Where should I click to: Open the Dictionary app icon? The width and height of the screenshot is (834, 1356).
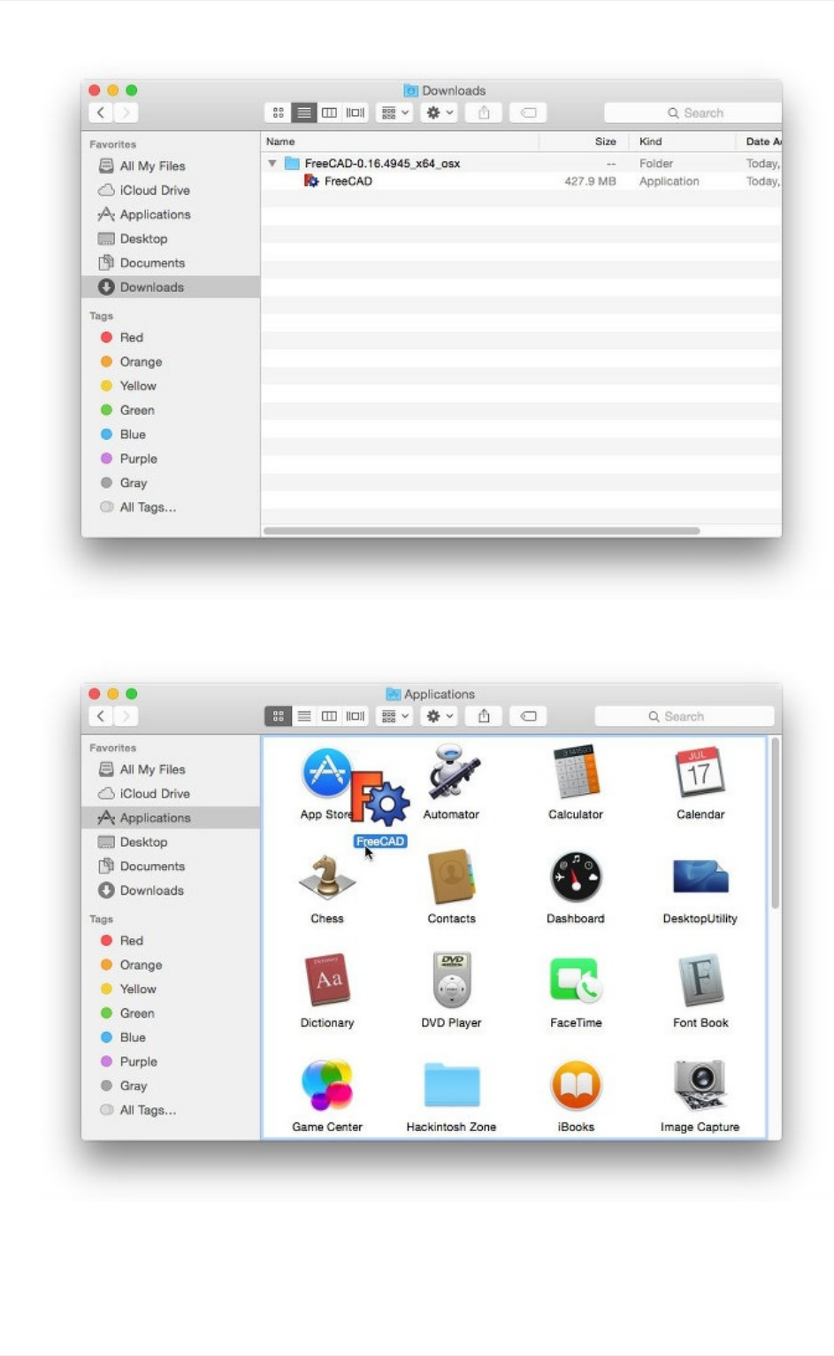[327, 981]
